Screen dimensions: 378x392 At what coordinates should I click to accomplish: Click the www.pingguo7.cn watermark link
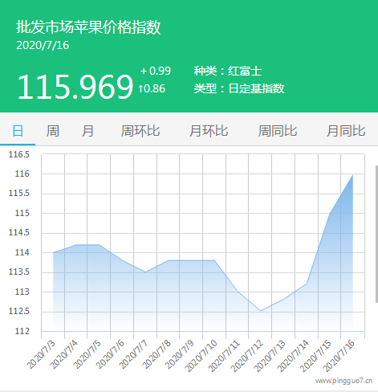point(343,381)
